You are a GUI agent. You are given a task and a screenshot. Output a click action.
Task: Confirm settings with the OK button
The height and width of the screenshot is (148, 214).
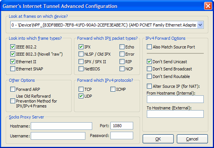point(158,139)
